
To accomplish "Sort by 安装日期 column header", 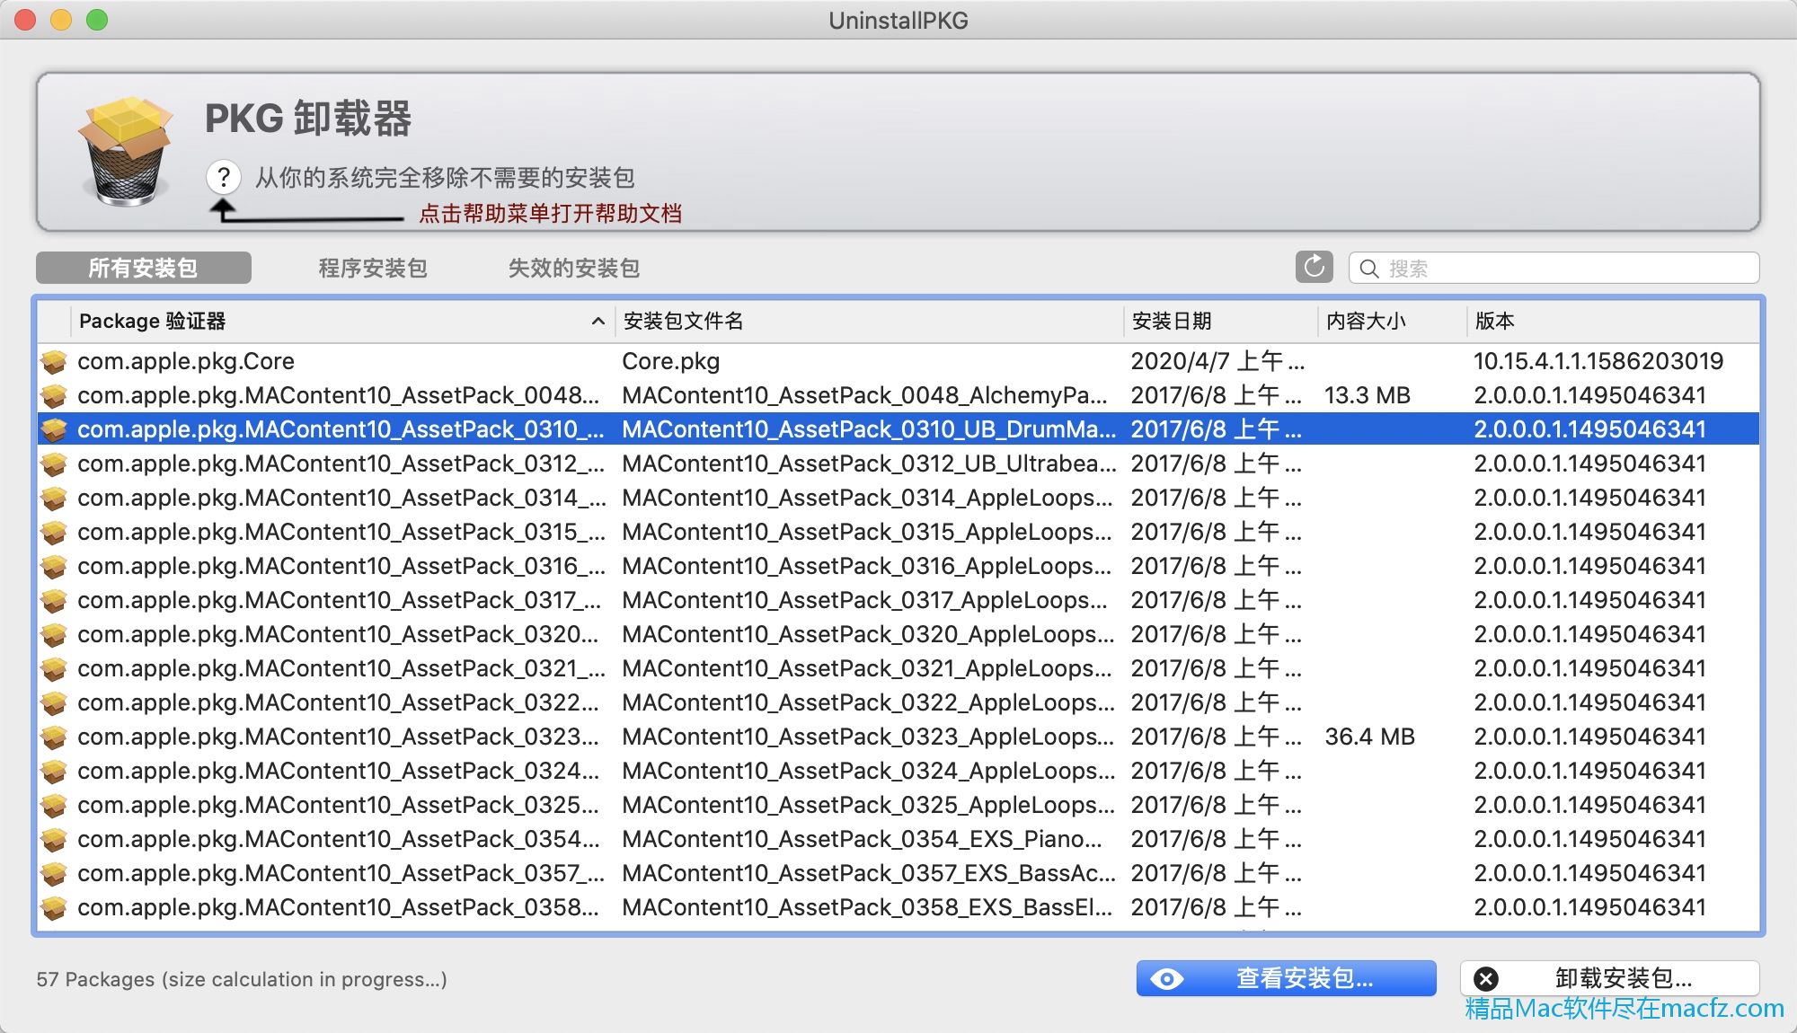I will [1172, 321].
